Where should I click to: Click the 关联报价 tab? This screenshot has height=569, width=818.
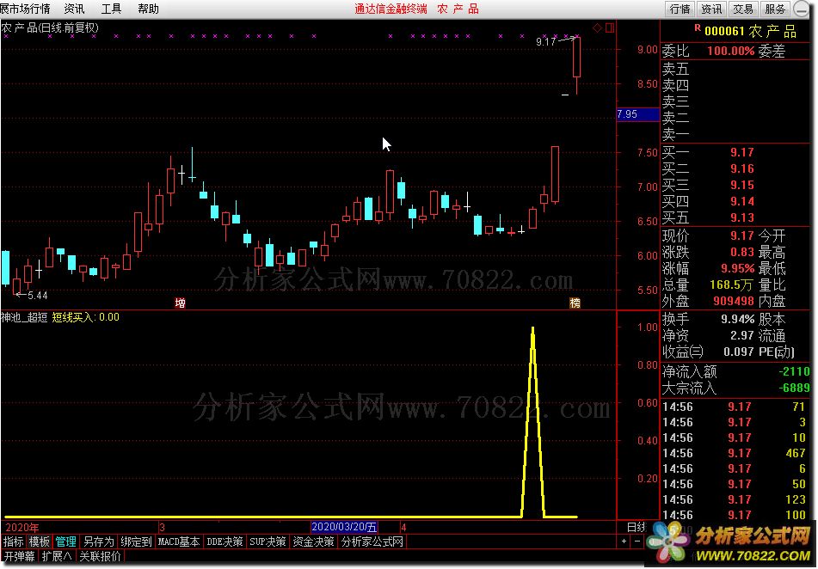[100, 556]
